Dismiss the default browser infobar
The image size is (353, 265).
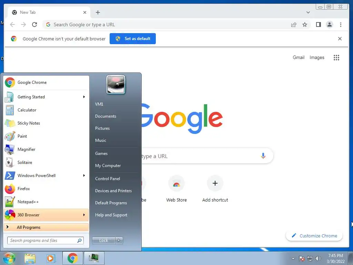pos(340,39)
